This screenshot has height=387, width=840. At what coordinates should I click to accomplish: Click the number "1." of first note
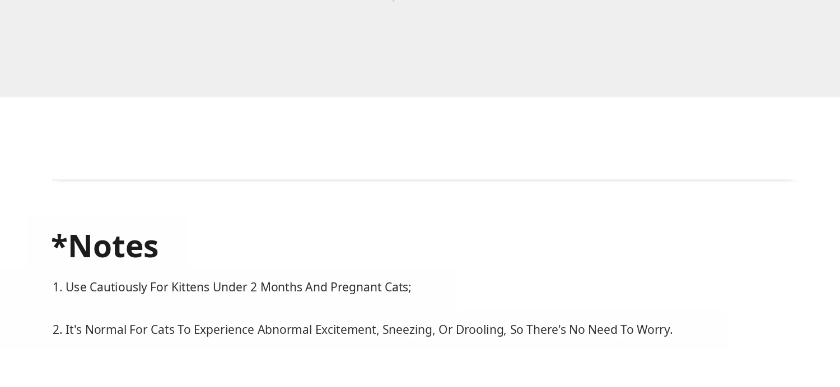(57, 287)
